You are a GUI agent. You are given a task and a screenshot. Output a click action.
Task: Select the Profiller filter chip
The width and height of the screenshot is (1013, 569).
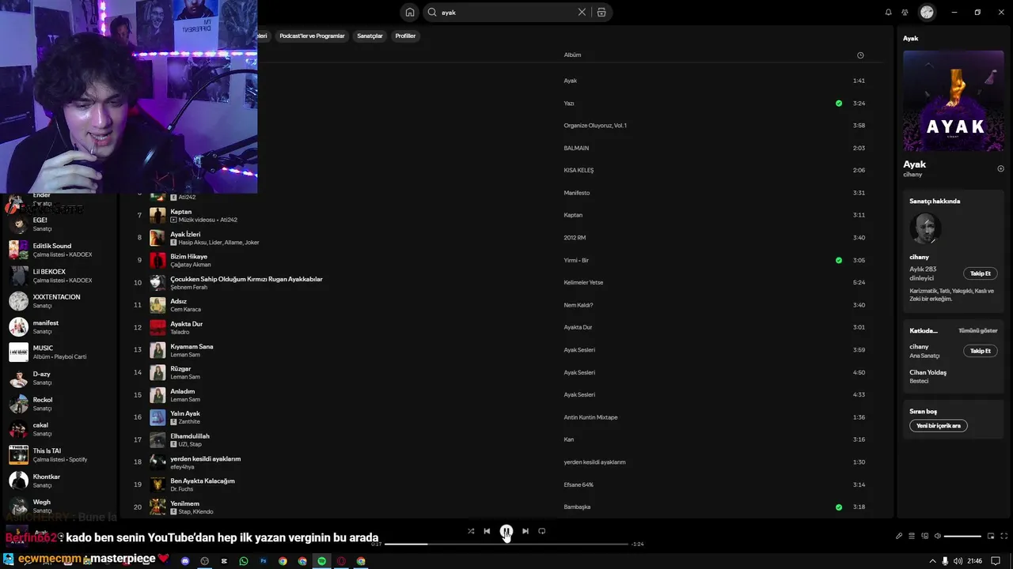(405, 36)
